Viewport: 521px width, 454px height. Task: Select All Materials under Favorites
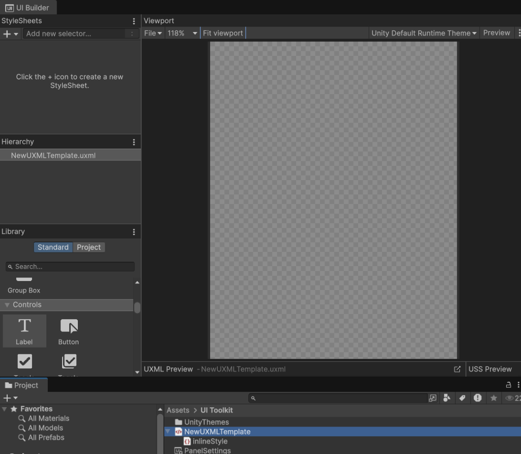(48, 418)
